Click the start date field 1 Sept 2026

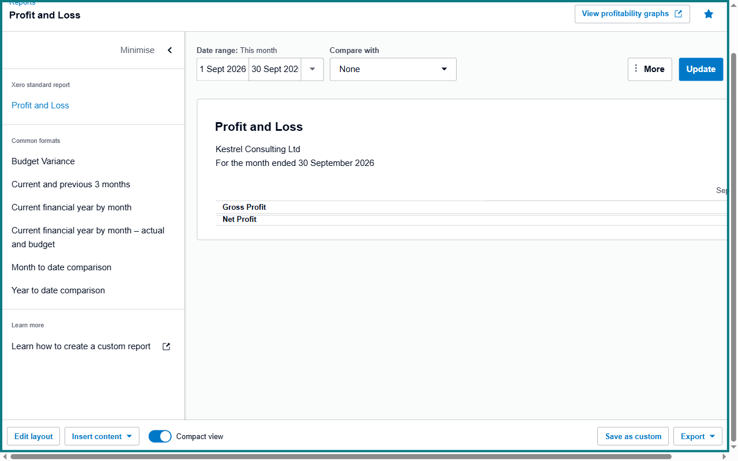point(223,69)
